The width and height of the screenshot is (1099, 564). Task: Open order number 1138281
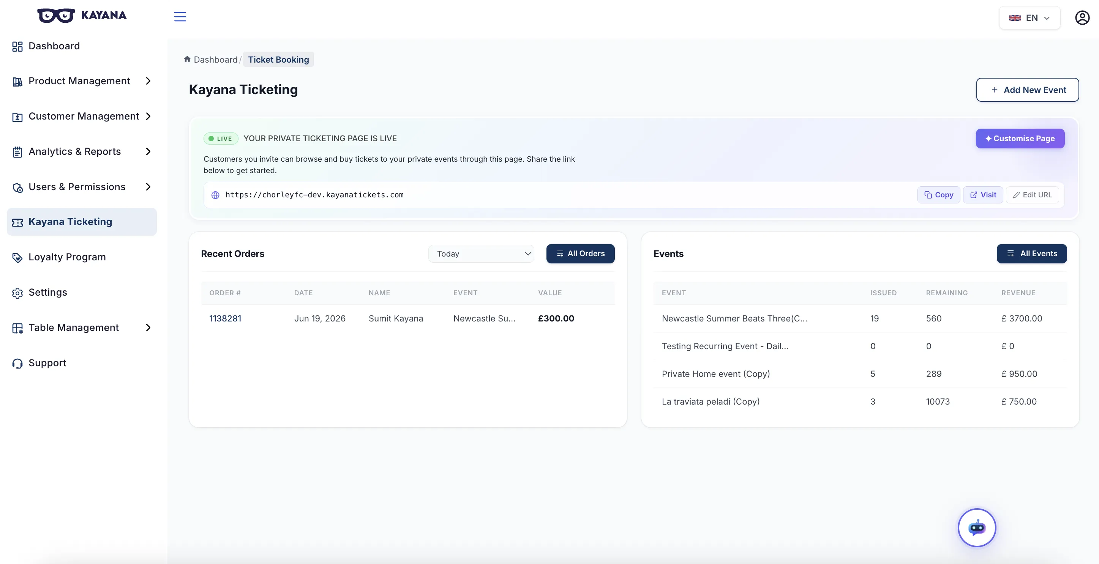225,318
